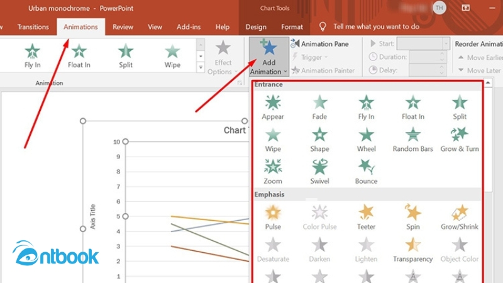Click the TH user account avatar
The height and width of the screenshot is (283, 503).
[439, 8]
